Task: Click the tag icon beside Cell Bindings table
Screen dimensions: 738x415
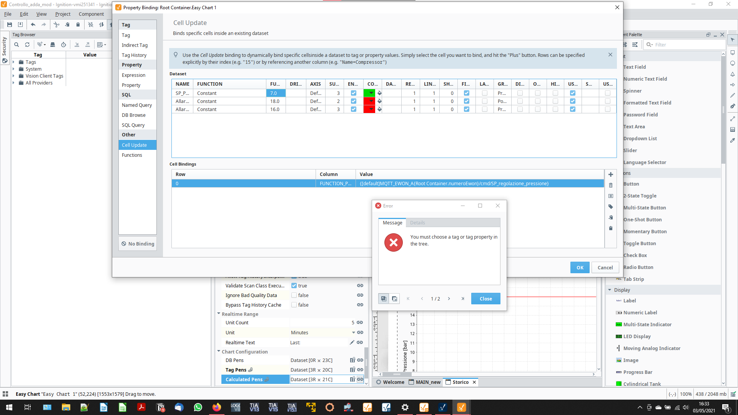Action: pos(611,207)
